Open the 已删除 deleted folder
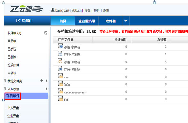 (x=12, y=57)
